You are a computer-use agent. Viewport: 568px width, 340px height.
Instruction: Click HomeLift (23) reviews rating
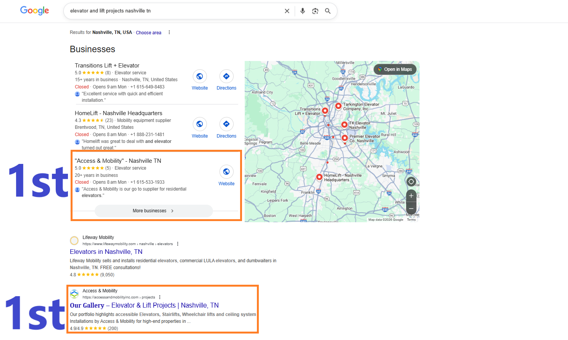(x=94, y=120)
